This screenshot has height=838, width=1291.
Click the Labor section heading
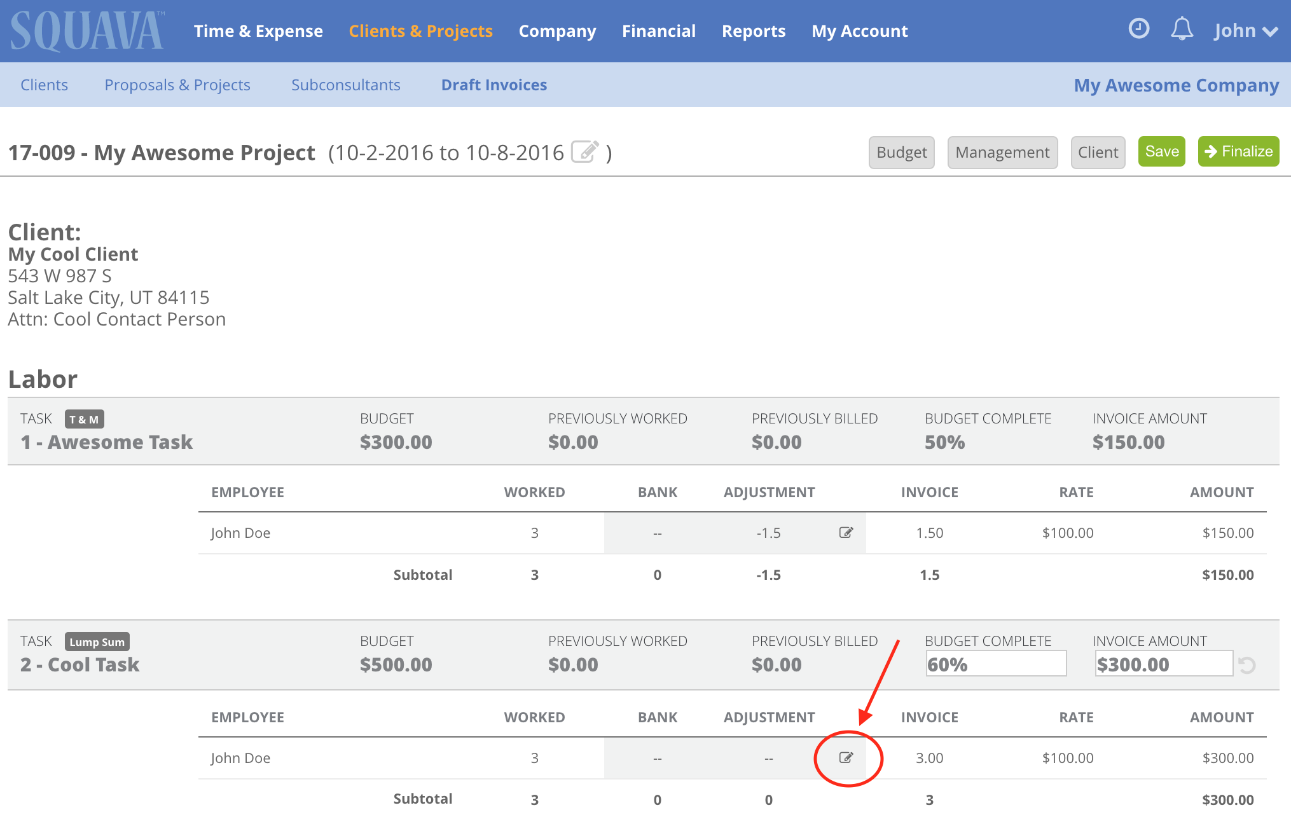pyautogui.click(x=43, y=379)
